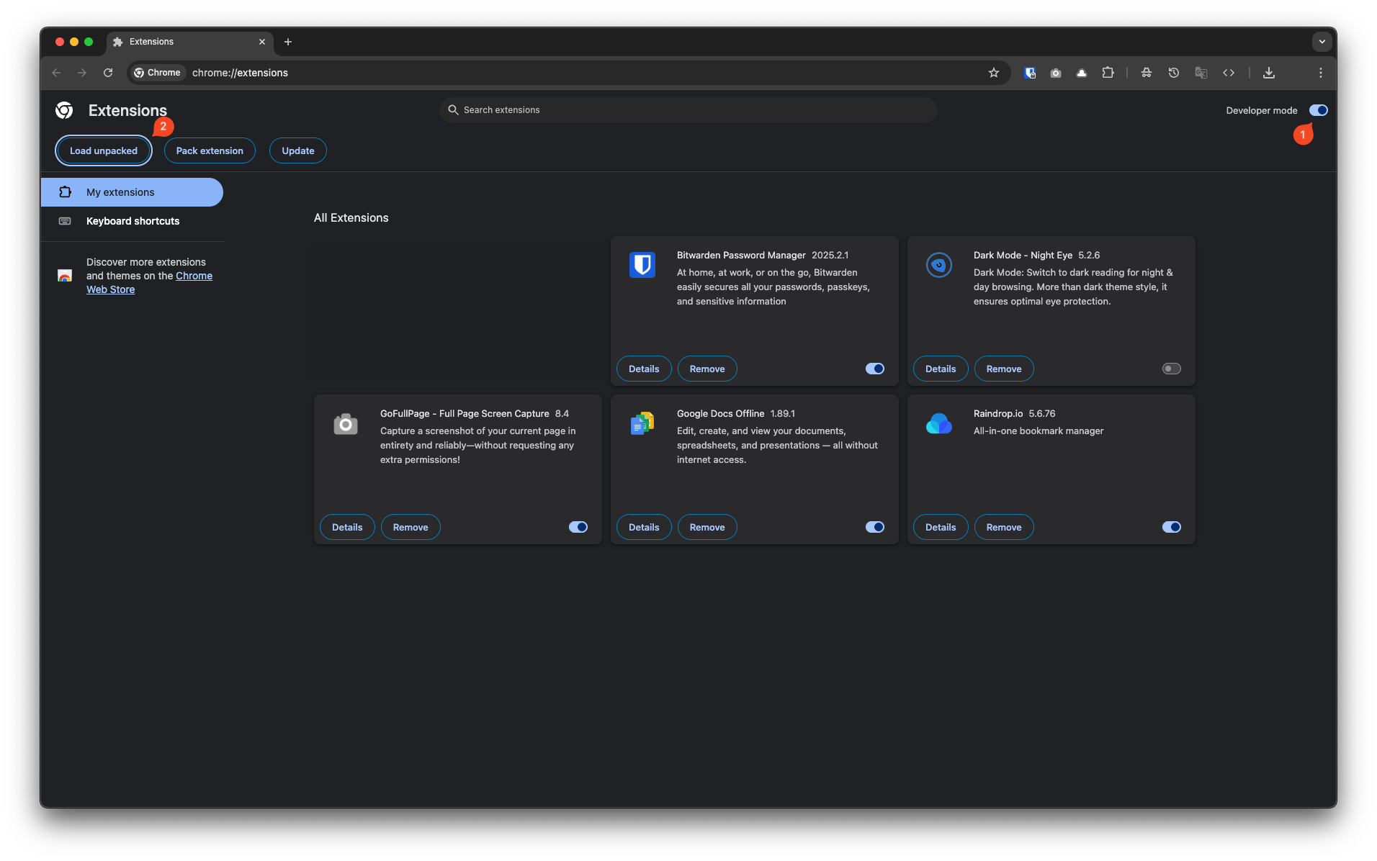Close the Extensions tab
Screen dimensions: 1377x861
pos(262,42)
